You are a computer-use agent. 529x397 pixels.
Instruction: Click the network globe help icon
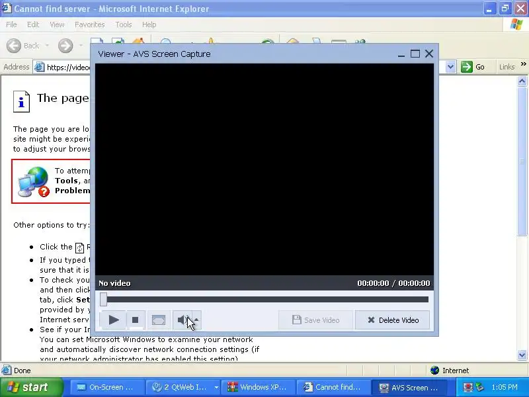[34, 181]
